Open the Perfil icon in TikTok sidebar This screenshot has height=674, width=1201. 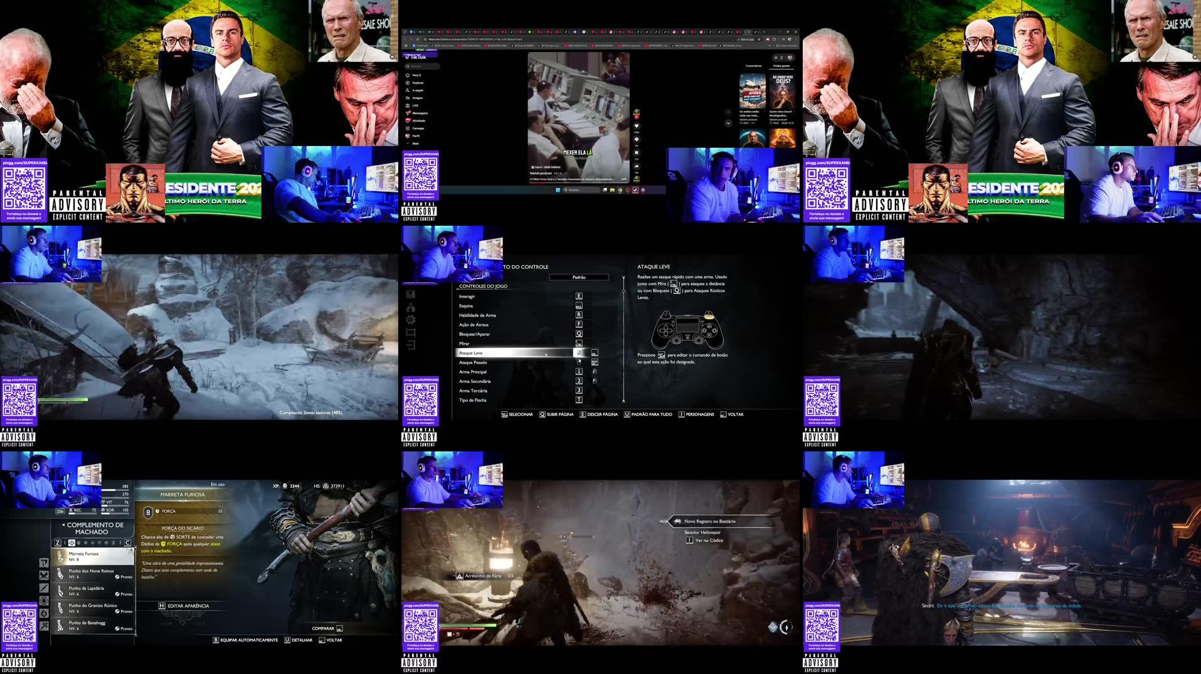[x=408, y=136]
